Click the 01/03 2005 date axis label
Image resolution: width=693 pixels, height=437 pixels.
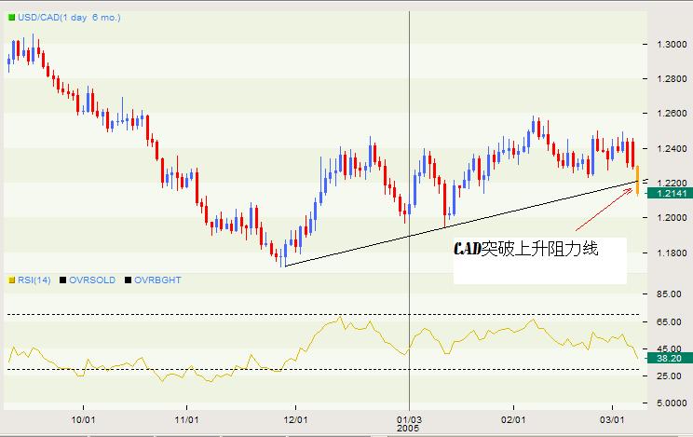409,424
